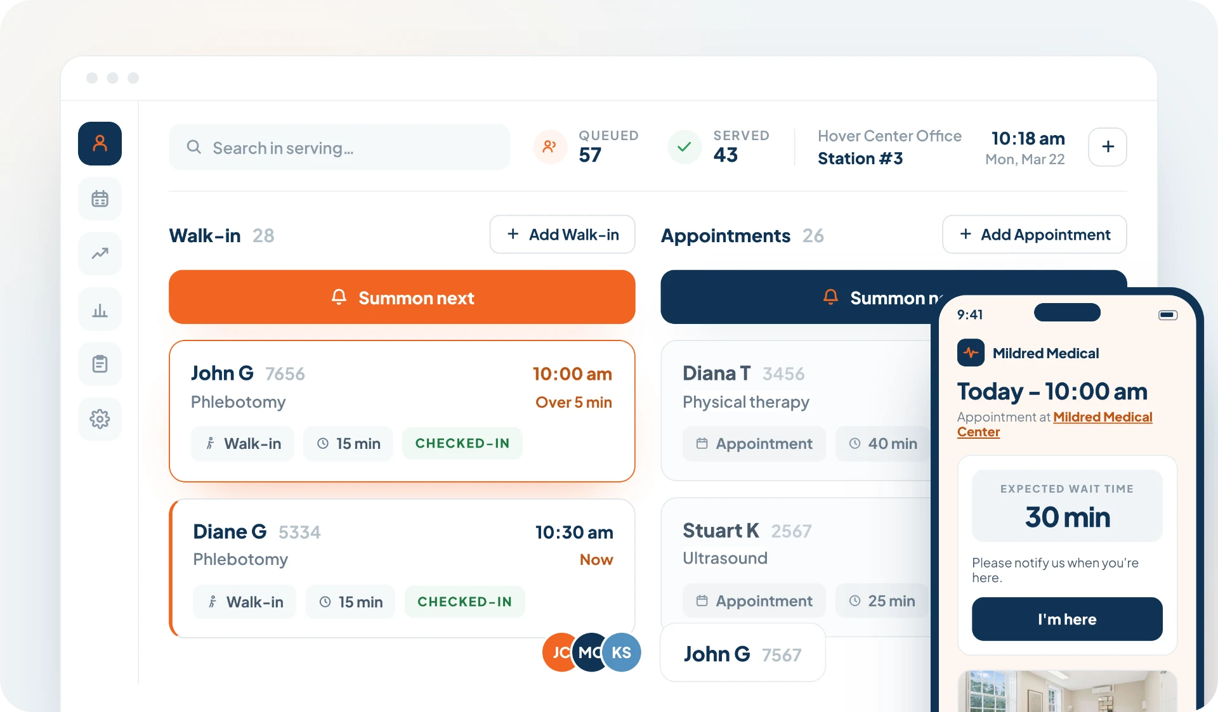Open Diane G 5334 walk-in card
Image resolution: width=1218 pixels, height=712 pixels.
point(402,568)
